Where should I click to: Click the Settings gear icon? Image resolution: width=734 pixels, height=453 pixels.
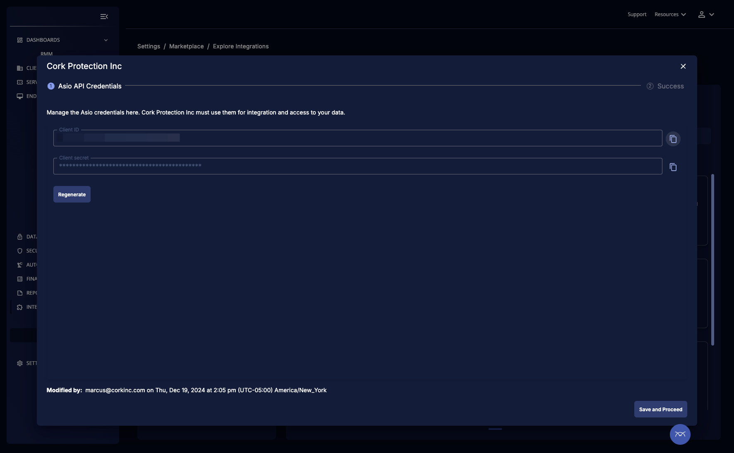20,363
